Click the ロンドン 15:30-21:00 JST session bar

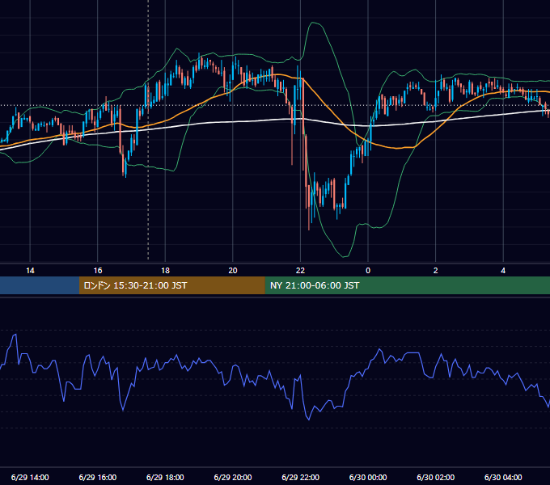[171, 285]
